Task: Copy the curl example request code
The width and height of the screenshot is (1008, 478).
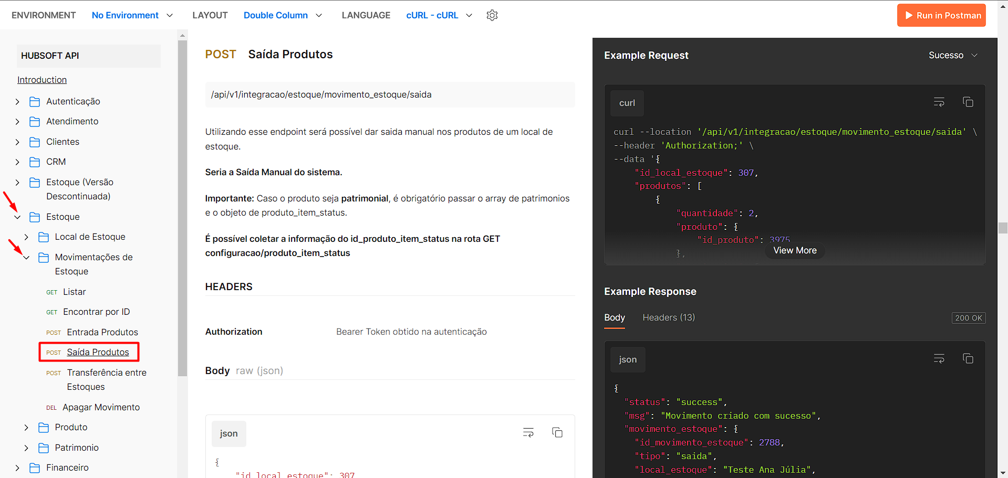Action: pos(968,102)
